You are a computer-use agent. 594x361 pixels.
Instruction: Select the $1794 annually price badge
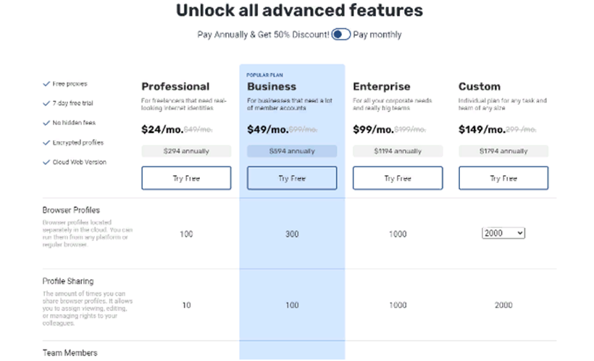tap(503, 151)
